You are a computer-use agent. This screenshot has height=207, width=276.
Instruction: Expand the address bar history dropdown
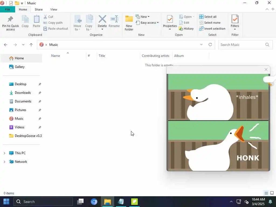[201, 45]
